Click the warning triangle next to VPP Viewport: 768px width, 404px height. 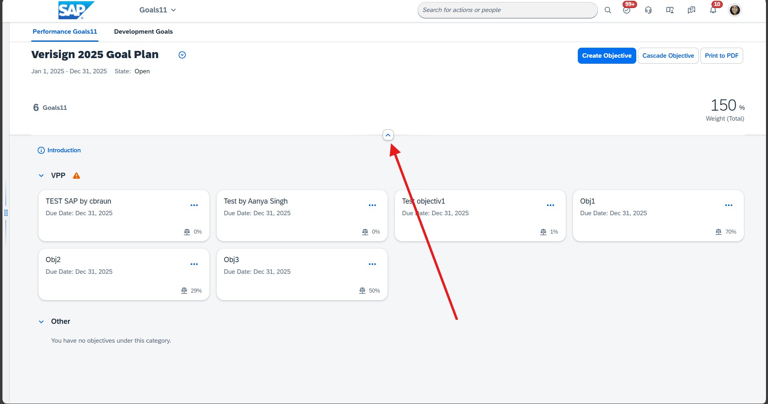76,176
